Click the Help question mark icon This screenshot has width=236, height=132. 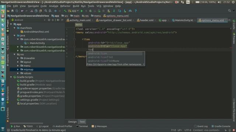[x=136, y=11]
